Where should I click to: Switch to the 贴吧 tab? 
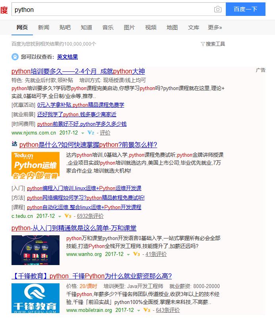[65, 27]
